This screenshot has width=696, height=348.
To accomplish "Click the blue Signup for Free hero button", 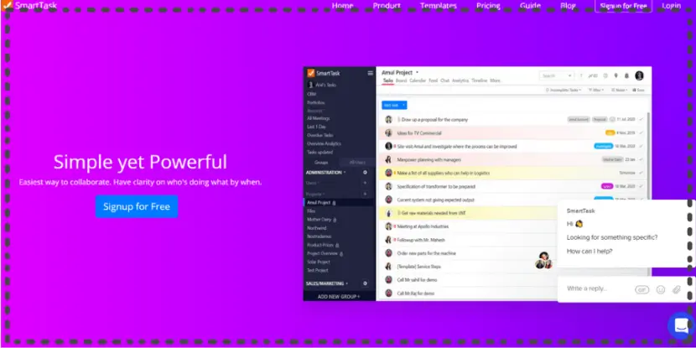I will click(x=137, y=206).
